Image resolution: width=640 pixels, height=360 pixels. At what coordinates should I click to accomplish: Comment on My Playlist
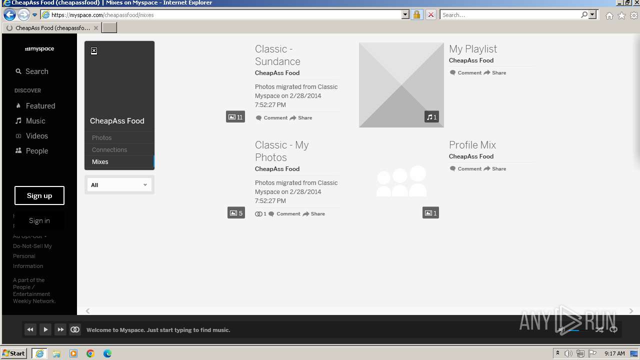(x=465, y=73)
